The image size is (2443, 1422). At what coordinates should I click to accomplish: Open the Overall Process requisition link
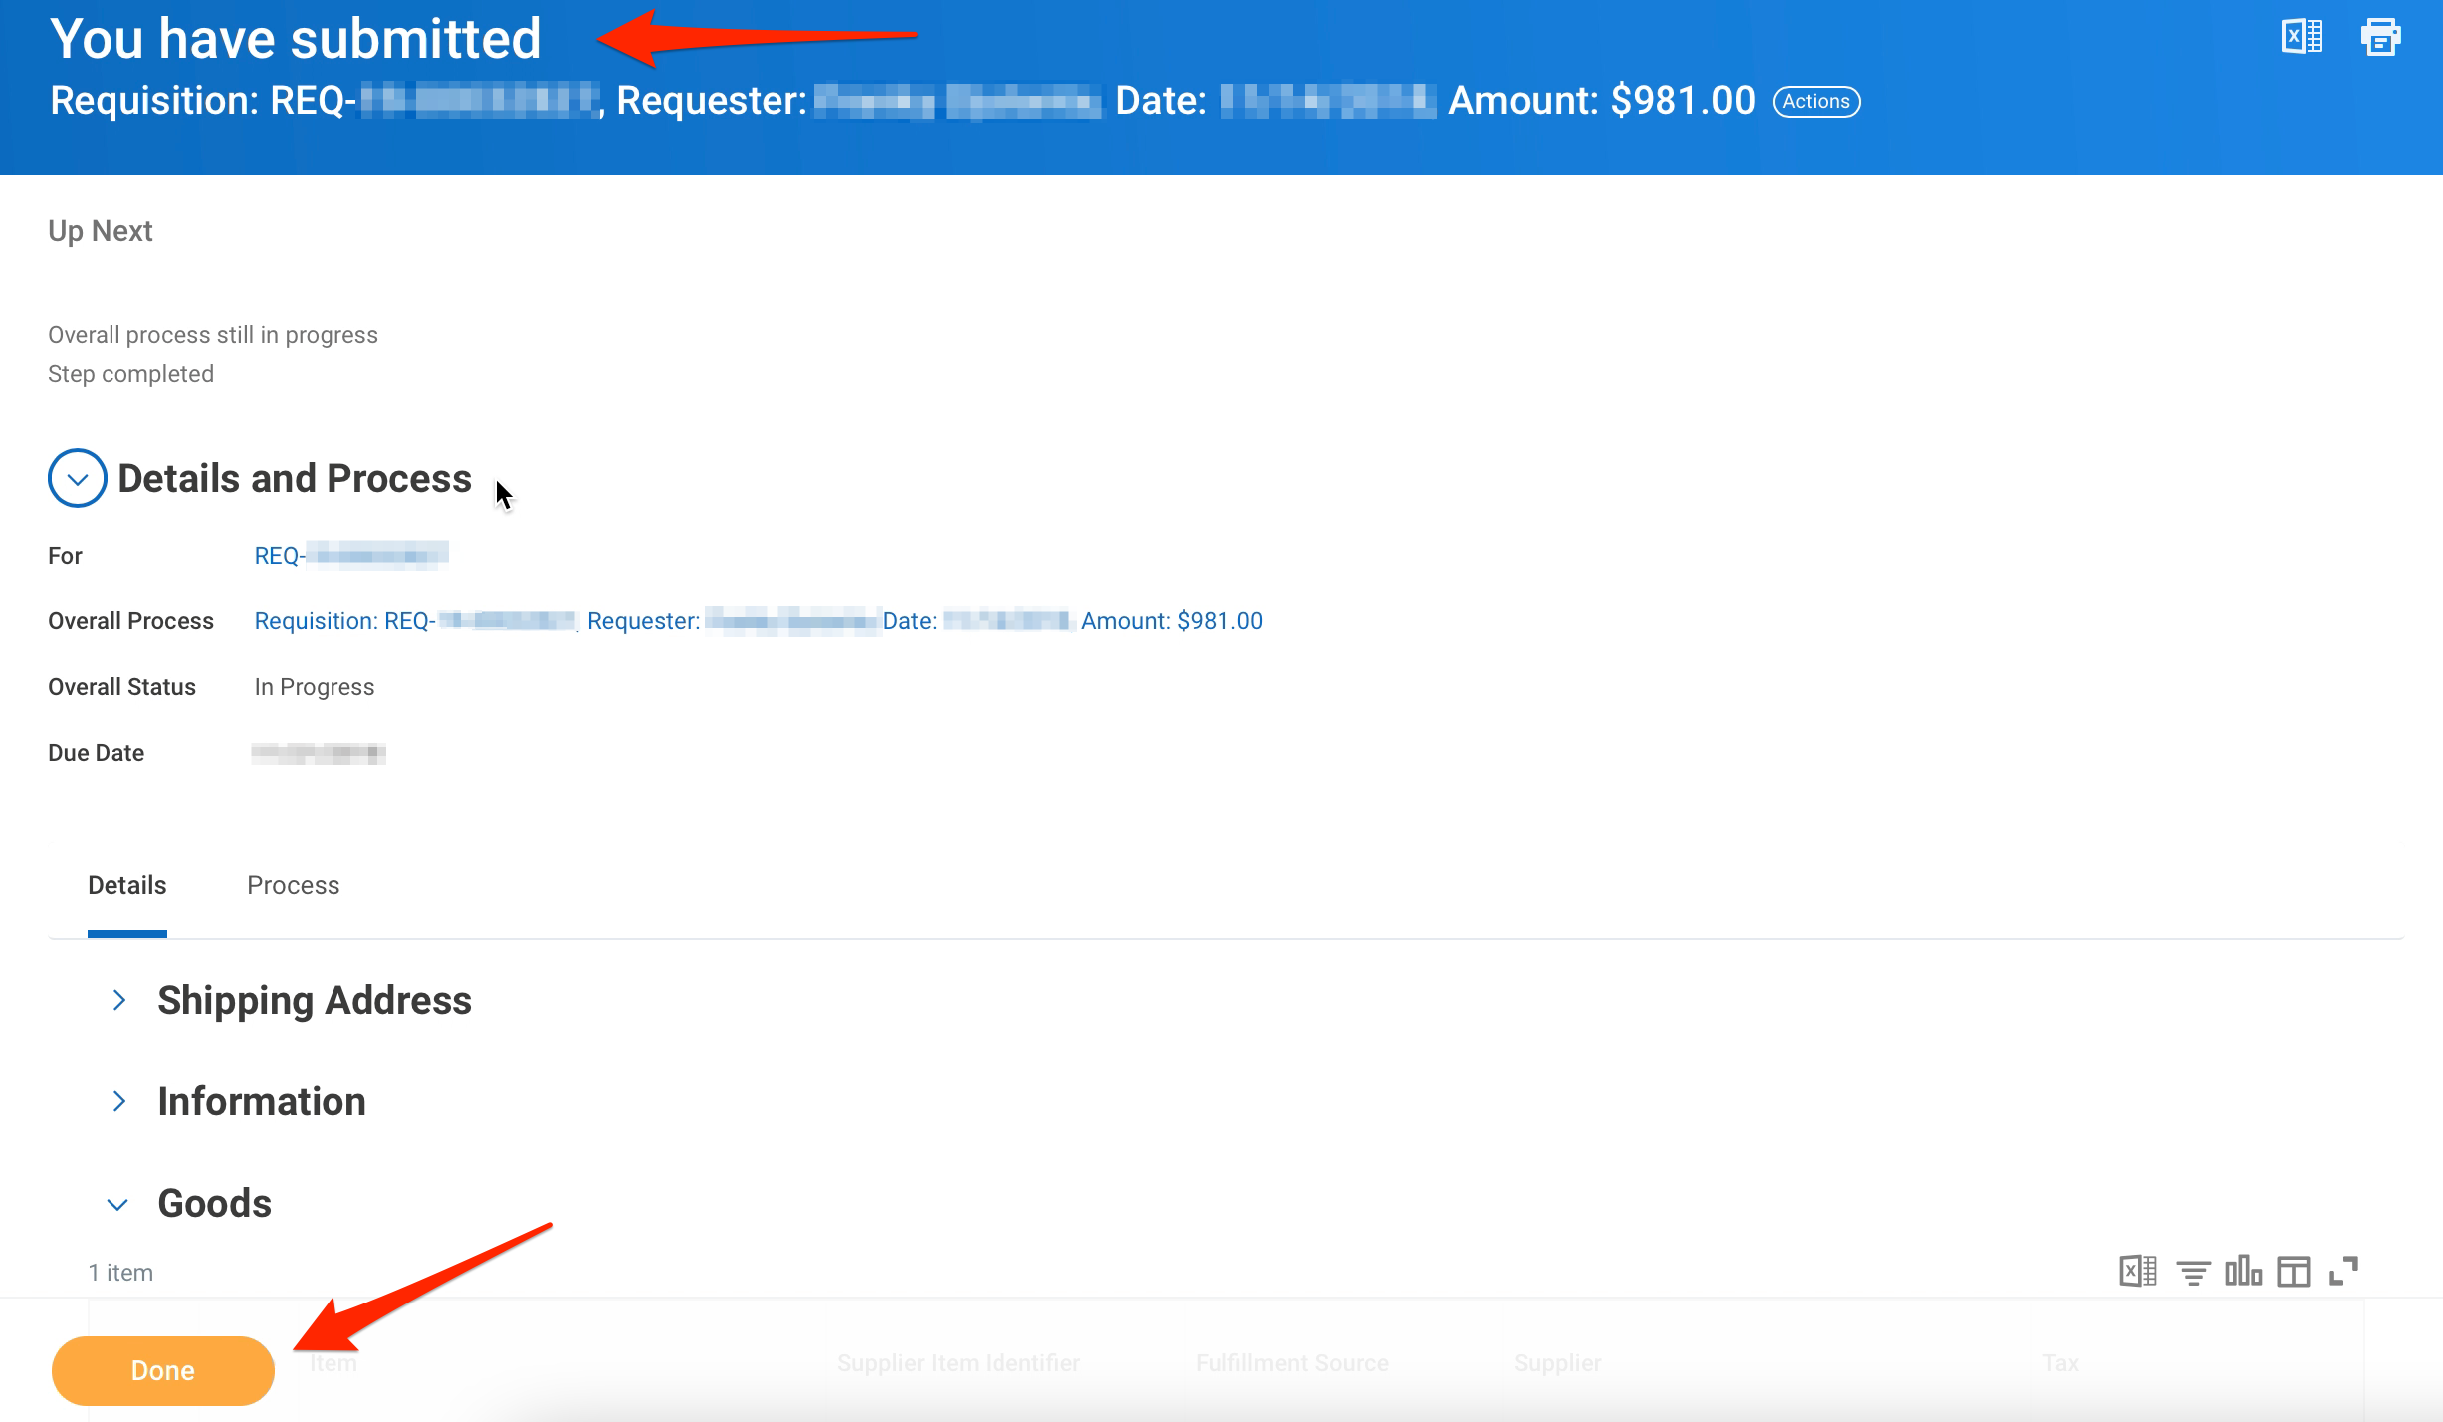[x=758, y=621]
